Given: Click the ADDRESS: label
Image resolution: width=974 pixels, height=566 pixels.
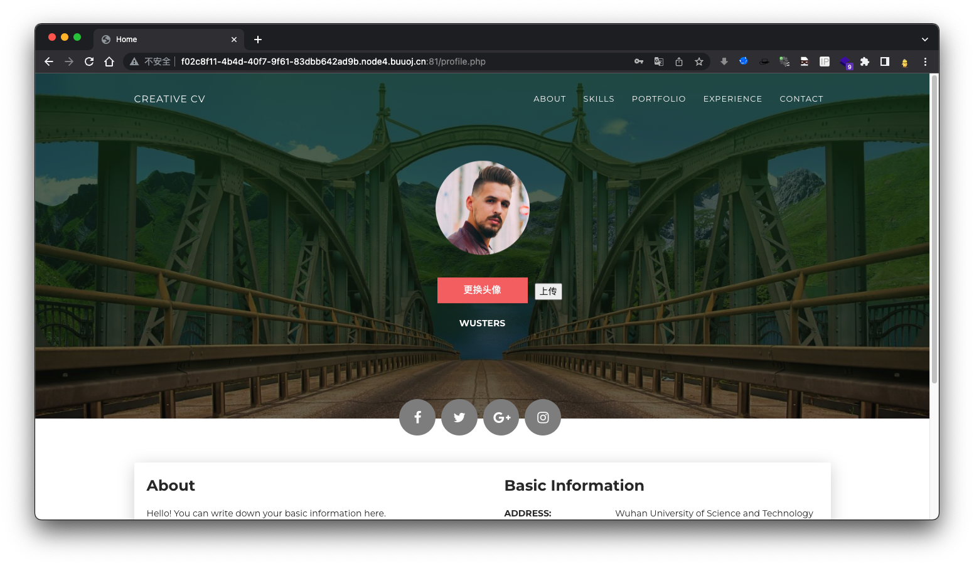Looking at the screenshot, I should (528, 513).
